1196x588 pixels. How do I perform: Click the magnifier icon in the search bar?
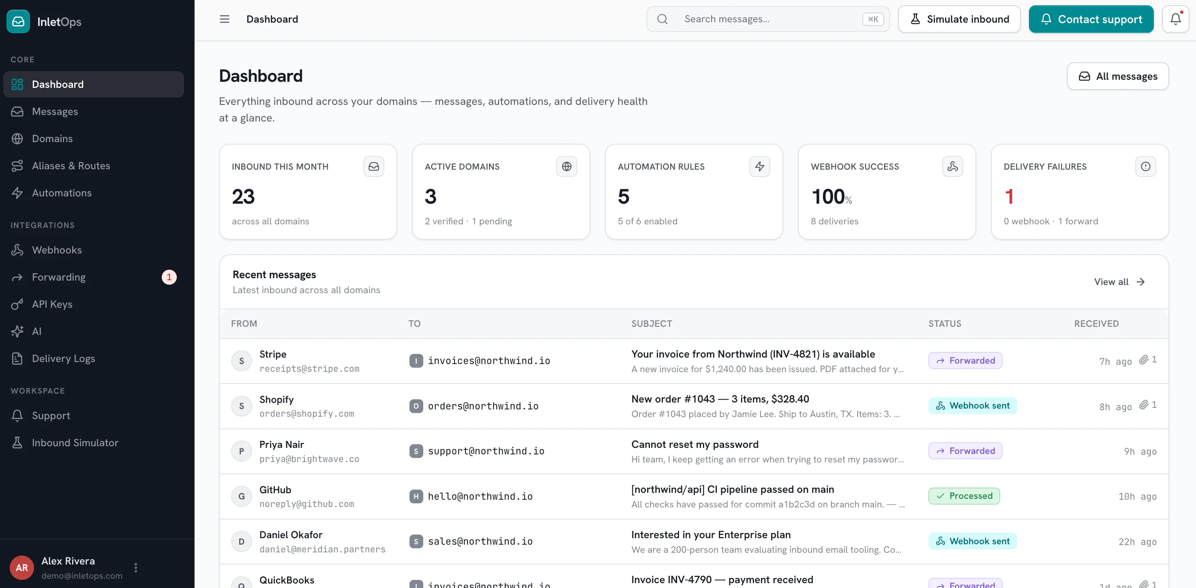pos(662,19)
